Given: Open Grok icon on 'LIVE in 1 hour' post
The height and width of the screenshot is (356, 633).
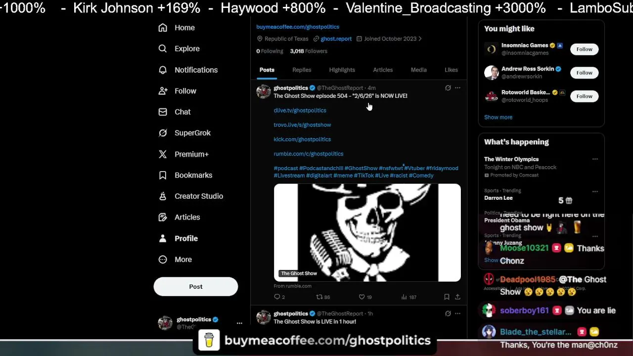Looking at the screenshot, I should (x=448, y=313).
